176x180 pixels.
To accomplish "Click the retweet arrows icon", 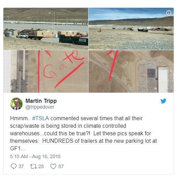I will [33, 166].
